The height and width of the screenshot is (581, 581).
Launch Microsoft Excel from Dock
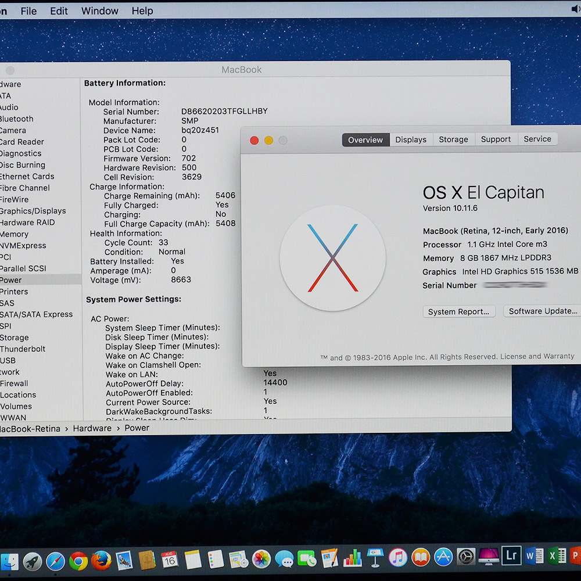557,555
